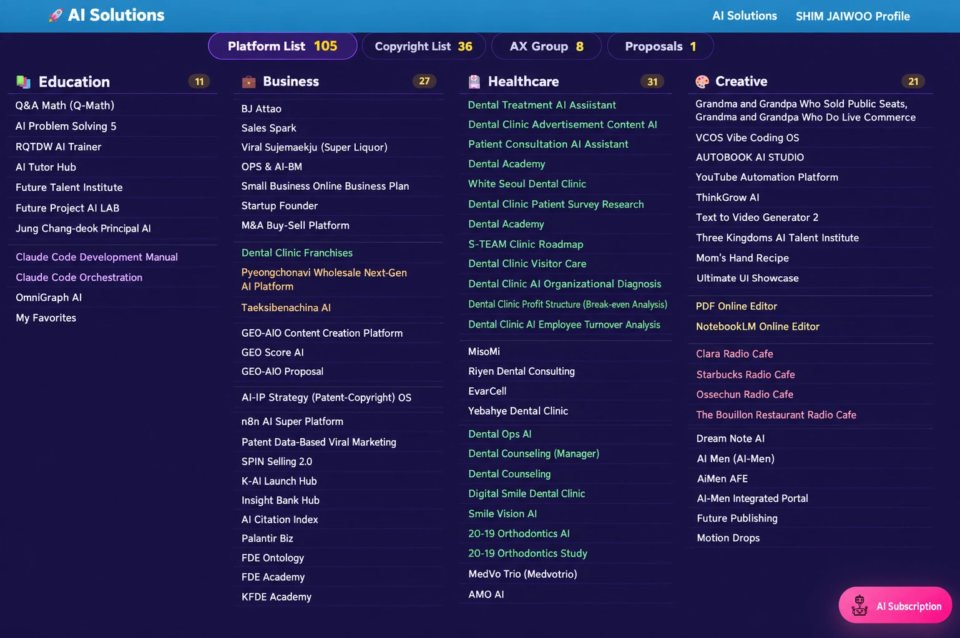Switch to the Platform List tab
The width and height of the screenshot is (960, 638).
click(x=283, y=46)
